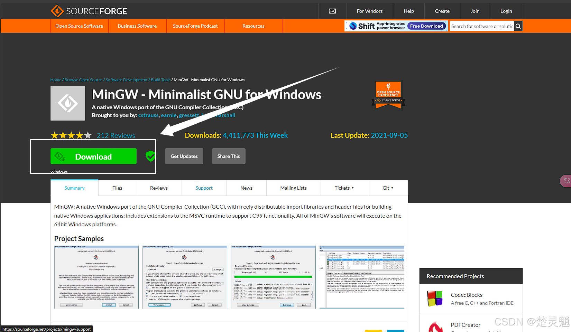Open earnie contributor profile
Screen dimensions: 571x332
(169, 115)
